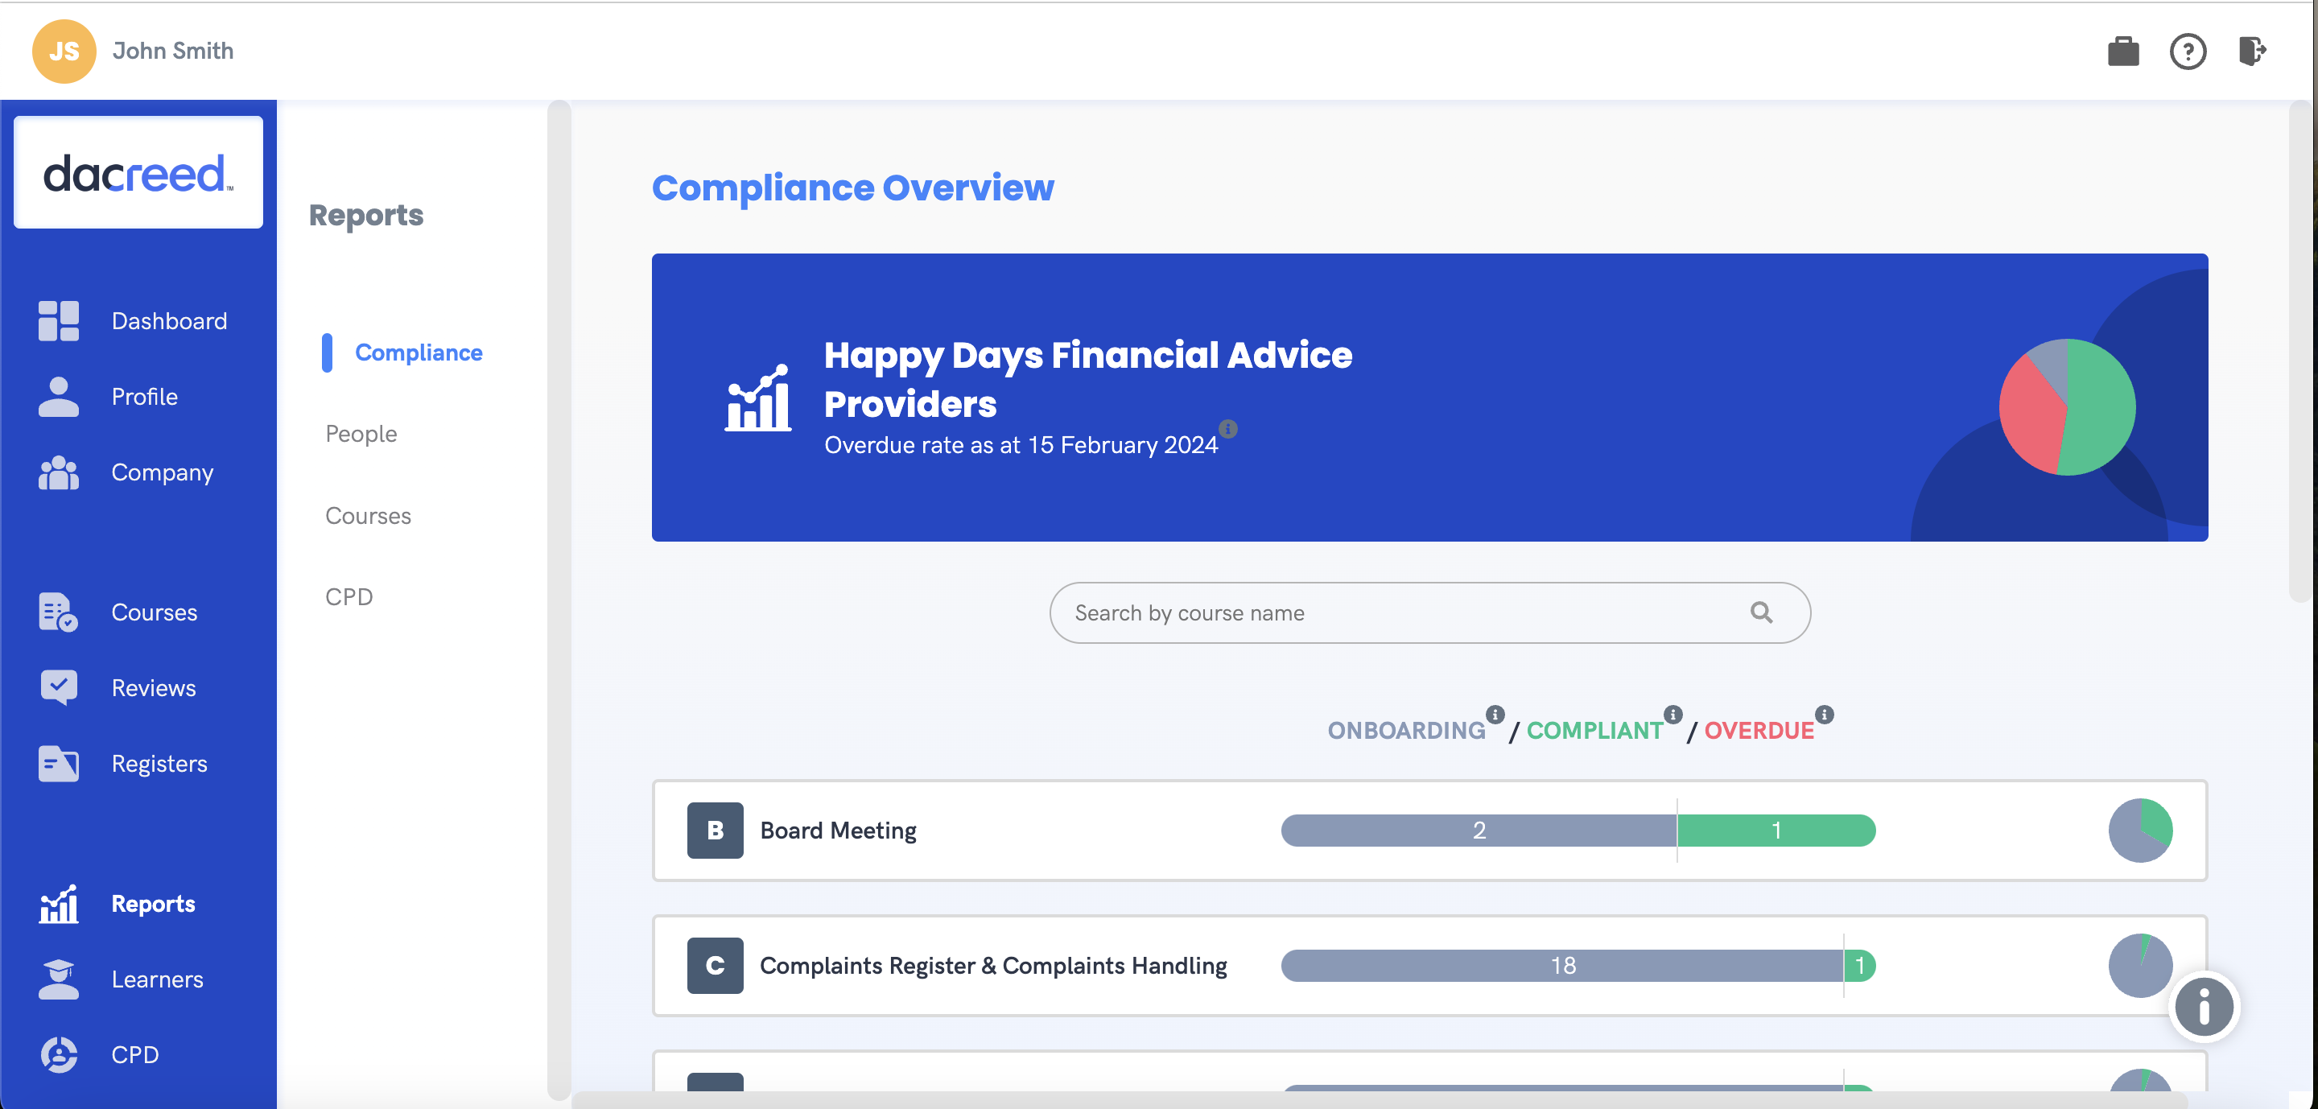
Task: Click the floating round info button
Action: (2204, 1005)
